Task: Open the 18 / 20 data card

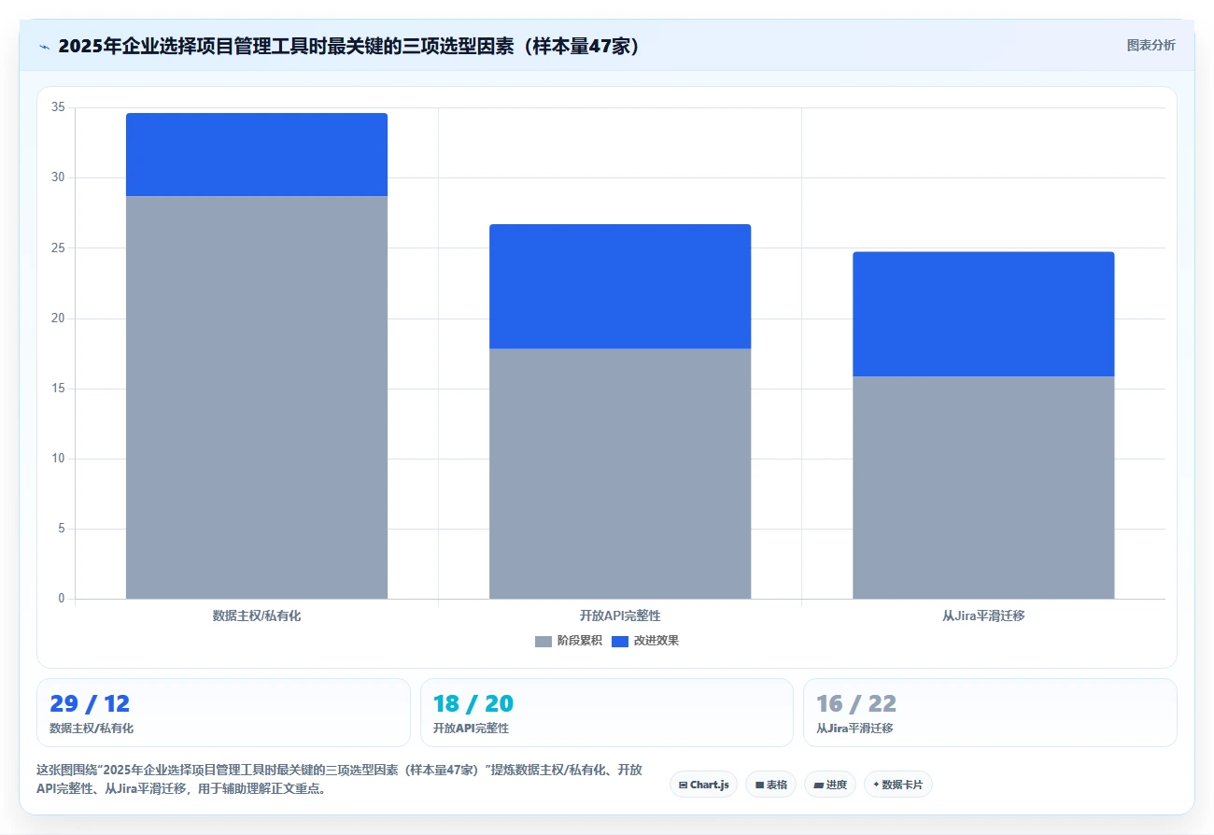Action: pos(607,713)
